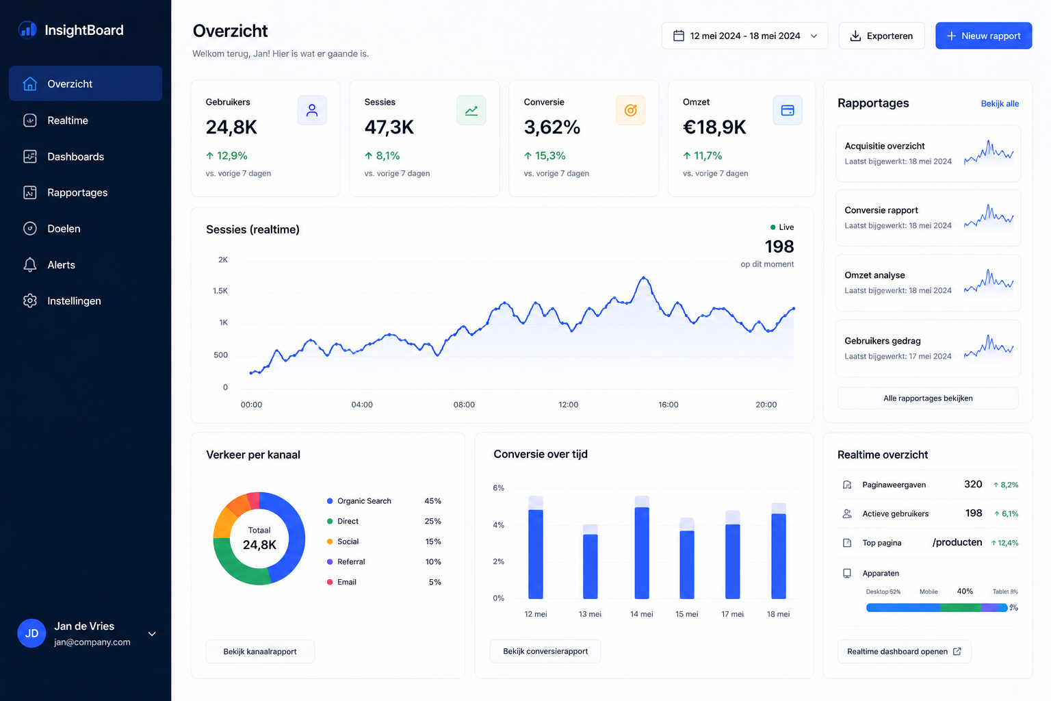Click the Referral purple legend dot

click(x=330, y=561)
